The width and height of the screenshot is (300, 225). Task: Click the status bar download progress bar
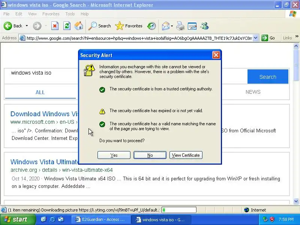pos(179,210)
